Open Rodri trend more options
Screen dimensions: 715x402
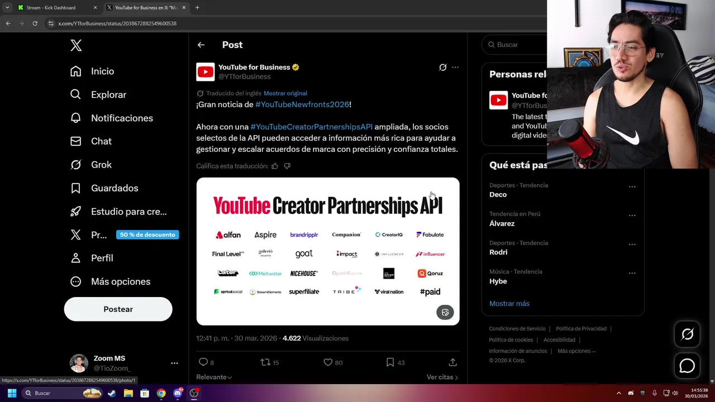click(x=632, y=245)
